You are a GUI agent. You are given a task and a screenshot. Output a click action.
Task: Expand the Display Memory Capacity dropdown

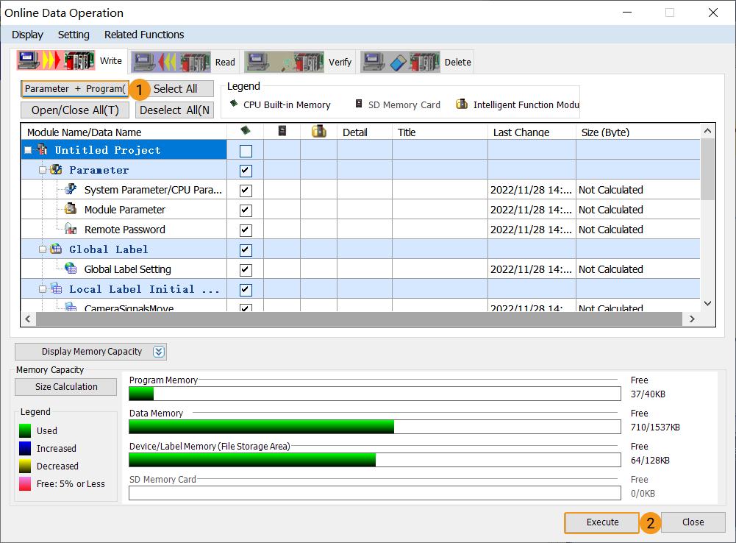click(157, 351)
